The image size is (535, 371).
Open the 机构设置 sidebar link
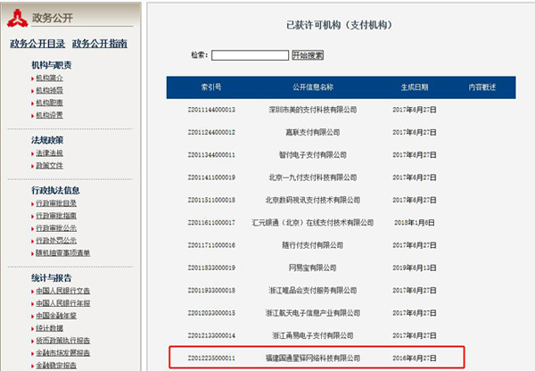[x=49, y=115]
